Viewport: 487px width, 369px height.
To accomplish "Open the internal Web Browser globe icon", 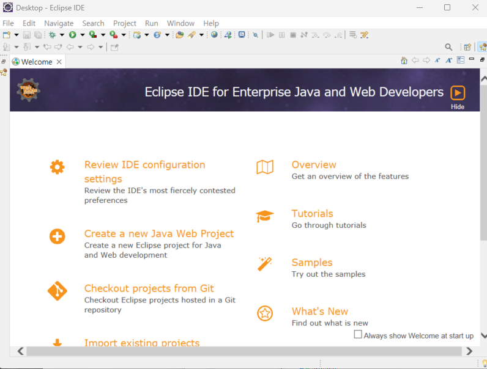I will 214,35.
